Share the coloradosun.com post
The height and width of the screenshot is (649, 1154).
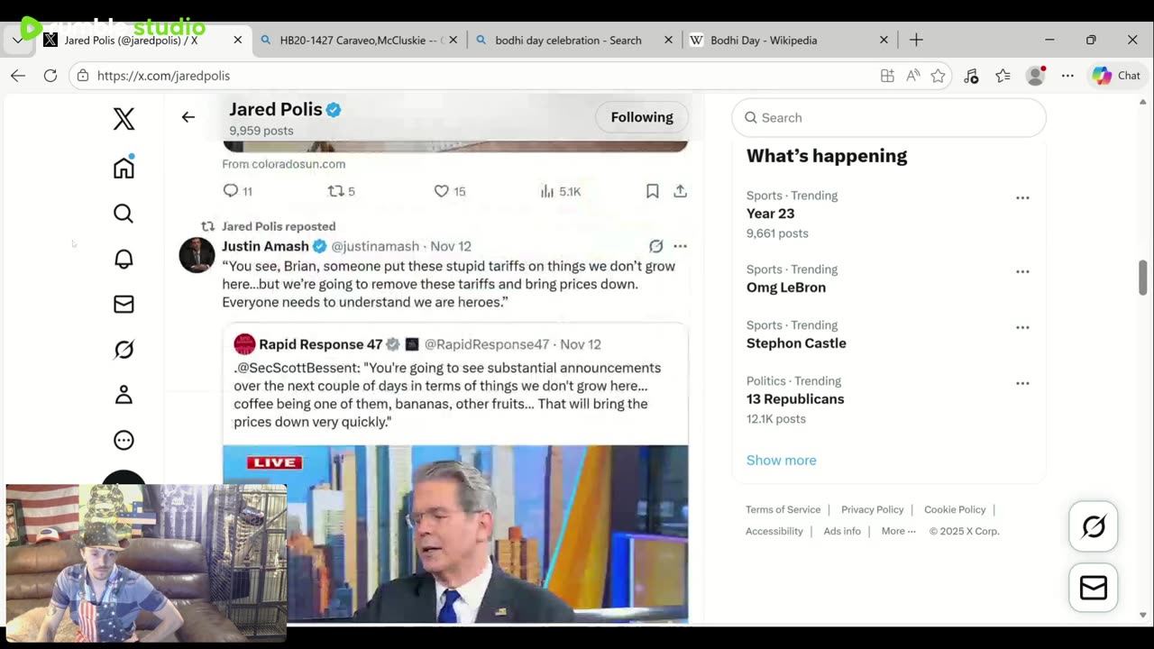click(x=680, y=191)
